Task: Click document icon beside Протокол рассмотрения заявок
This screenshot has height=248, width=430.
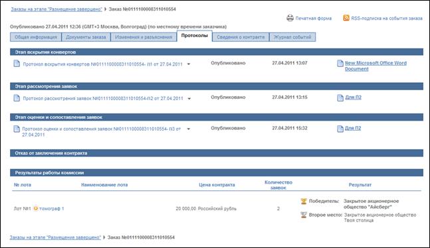Action: 17,97
